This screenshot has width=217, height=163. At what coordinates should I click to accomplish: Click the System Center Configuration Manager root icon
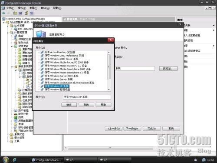(4, 19)
